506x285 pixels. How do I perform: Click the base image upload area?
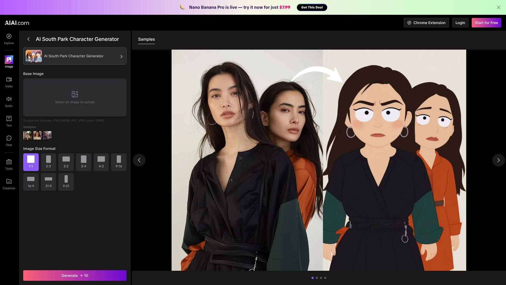[x=75, y=97]
